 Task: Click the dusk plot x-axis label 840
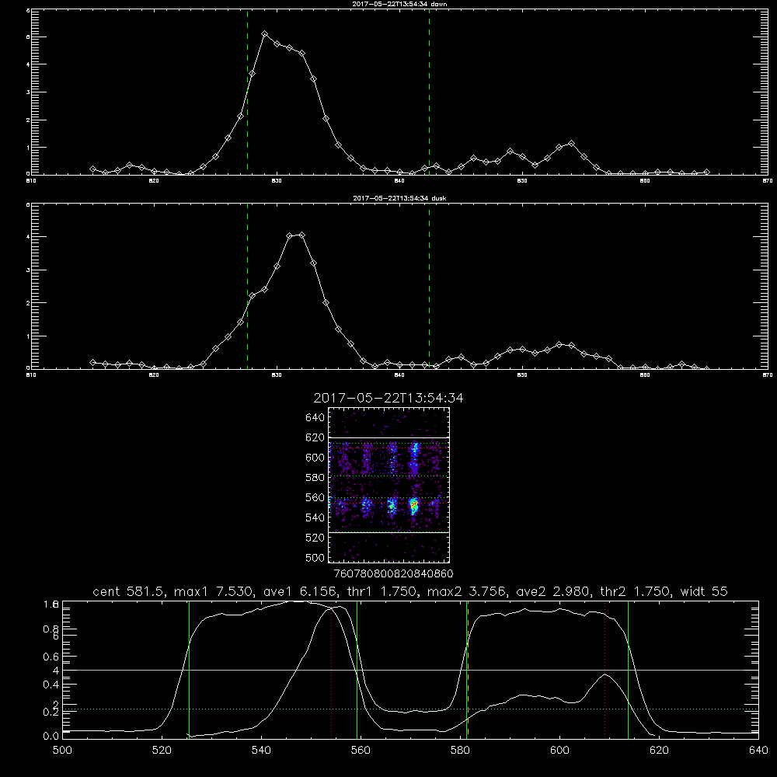point(399,375)
